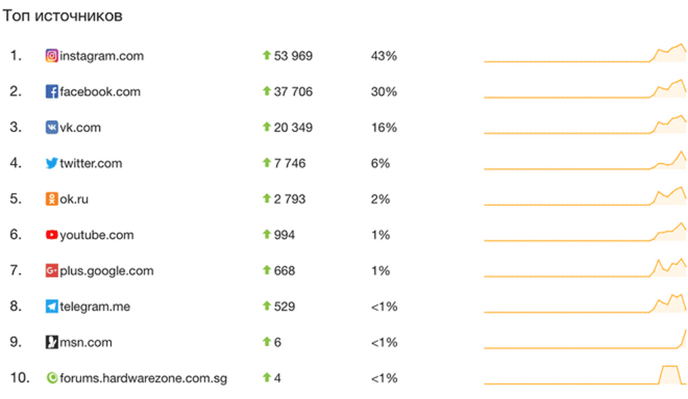Click the Telegram paper plane icon
Viewport: 688px width, 399px height.
52,306
